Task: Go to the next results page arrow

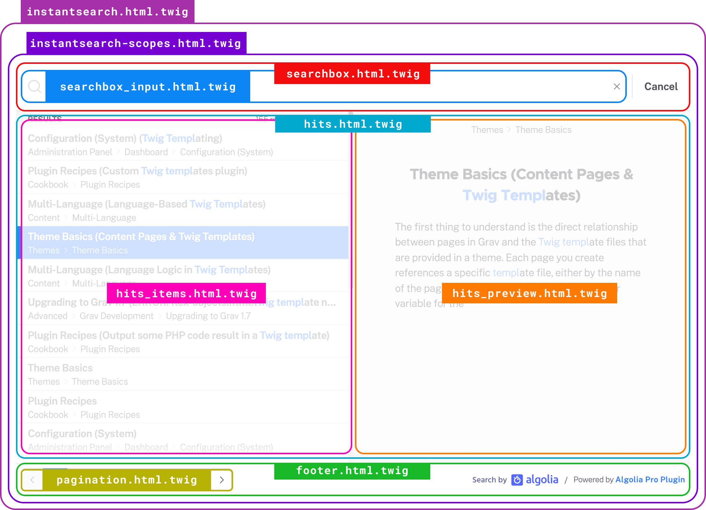Action: [x=222, y=480]
